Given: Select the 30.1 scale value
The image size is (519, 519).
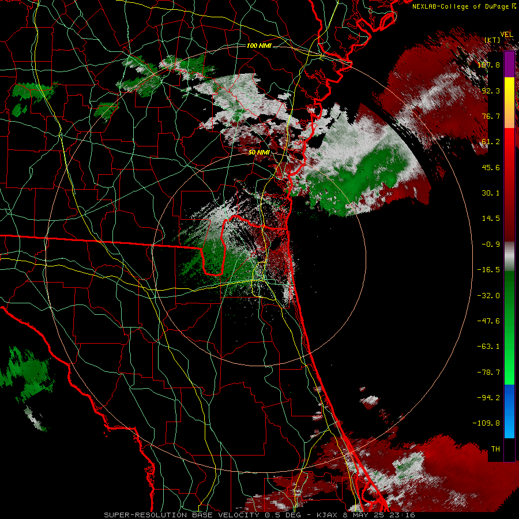Looking at the screenshot, I should pos(491,193).
